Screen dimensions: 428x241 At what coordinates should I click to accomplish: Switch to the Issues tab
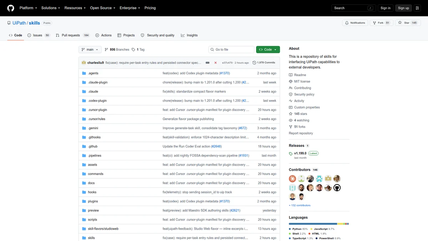point(39,35)
